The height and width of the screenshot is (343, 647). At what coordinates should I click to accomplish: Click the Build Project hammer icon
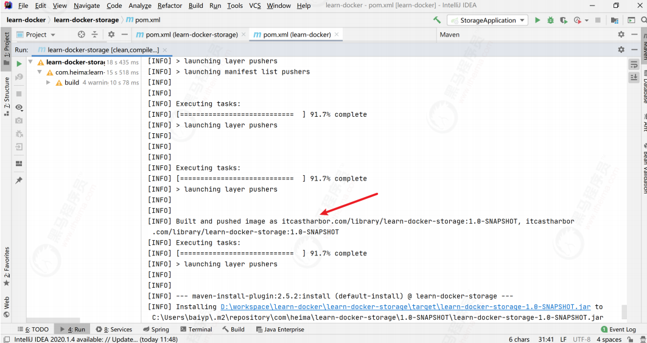click(437, 20)
